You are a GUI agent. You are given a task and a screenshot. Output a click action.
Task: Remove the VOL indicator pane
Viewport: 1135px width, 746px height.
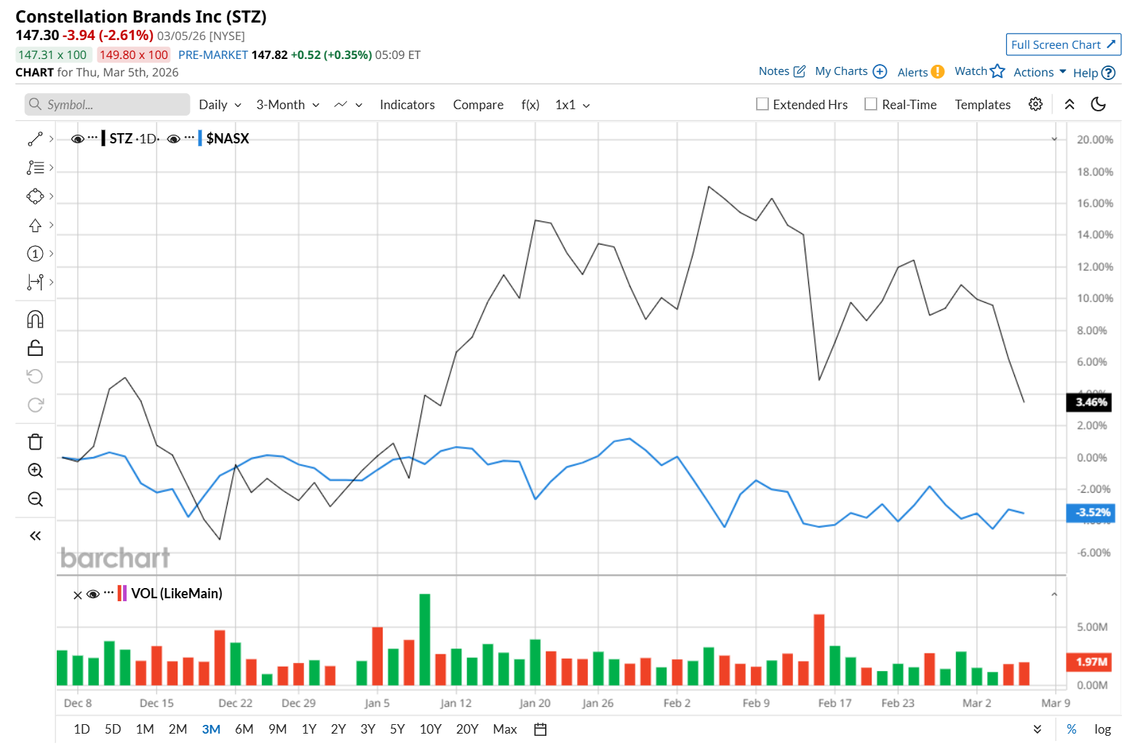pyautogui.click(x=78, y=595)
